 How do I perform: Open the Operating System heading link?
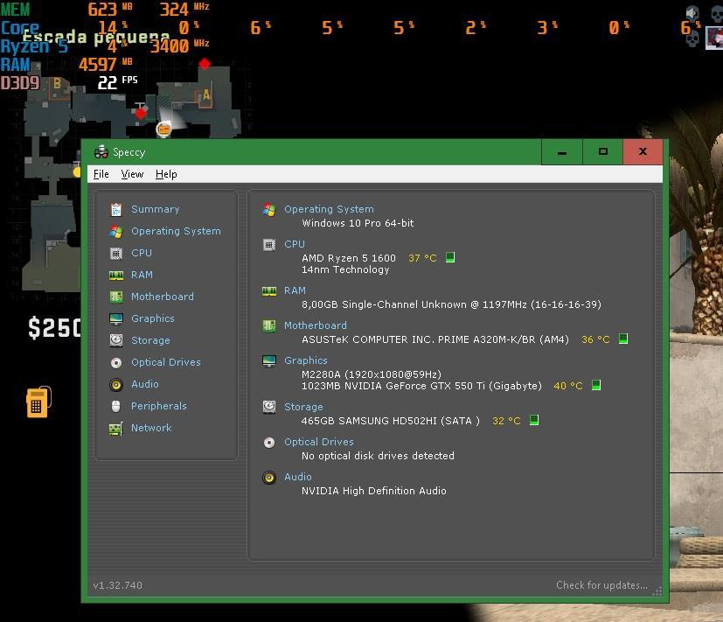click(329, 209)
